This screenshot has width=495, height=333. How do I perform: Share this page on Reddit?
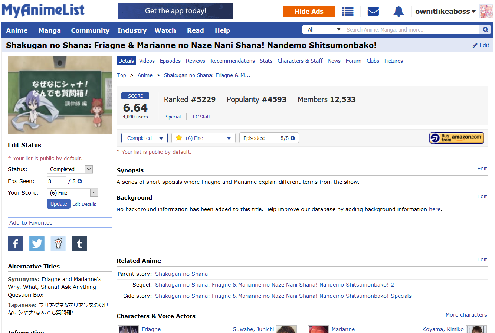[58, 244]
